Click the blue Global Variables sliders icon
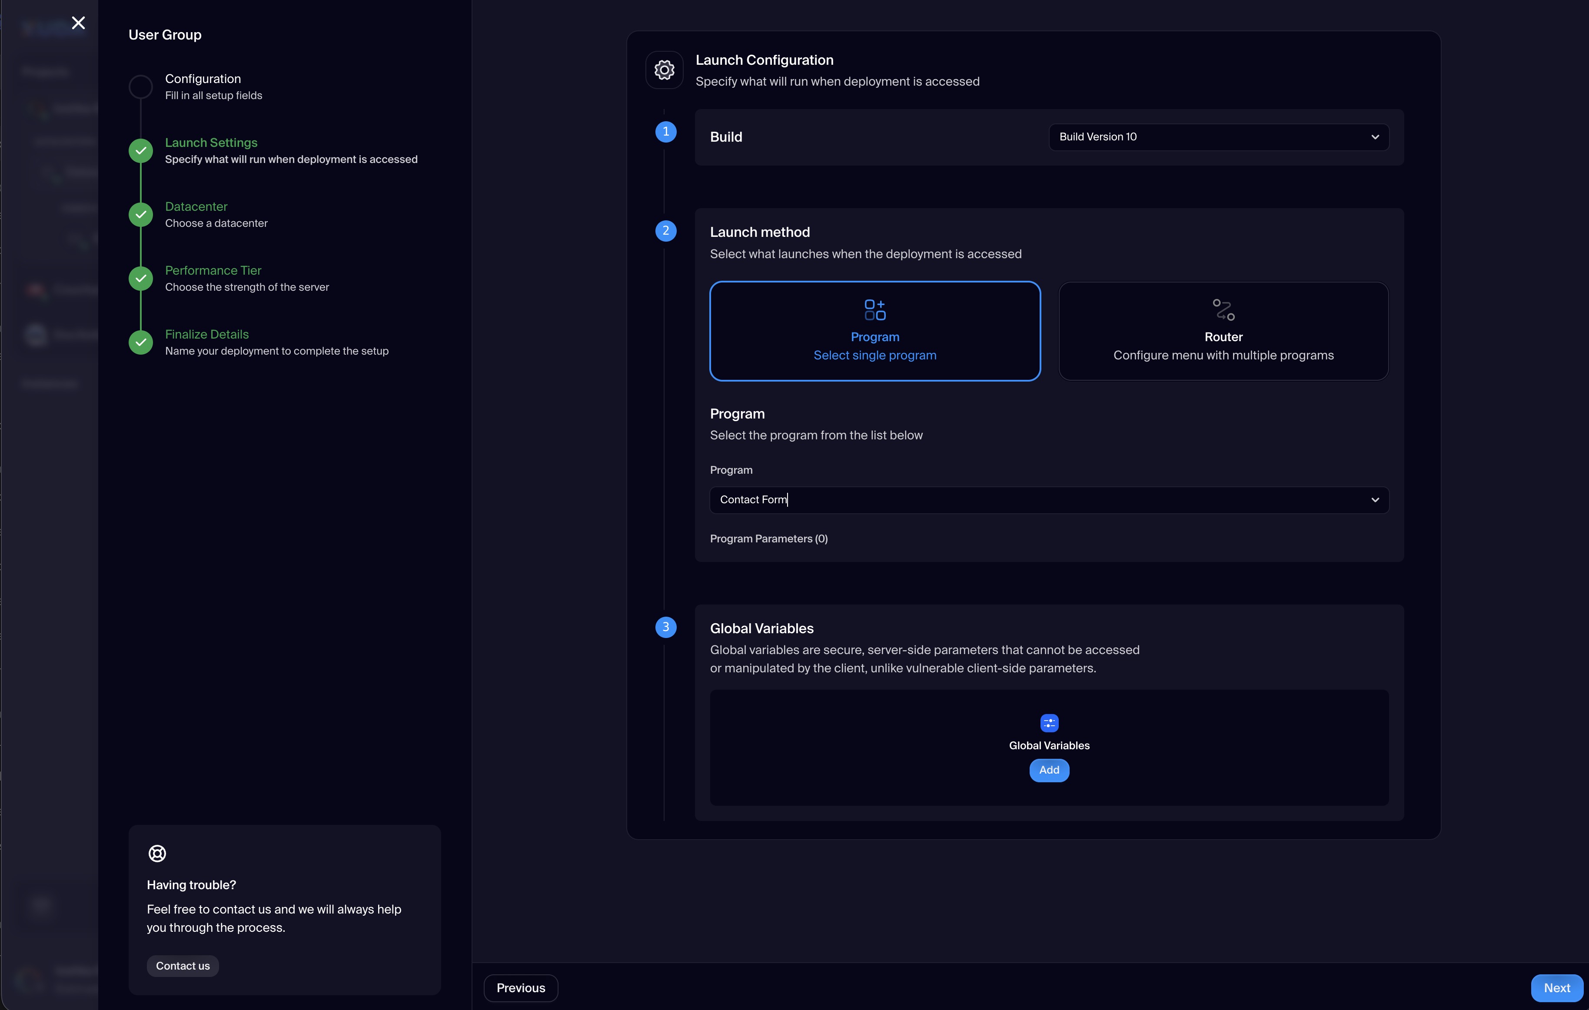 tap(1049, 723)
